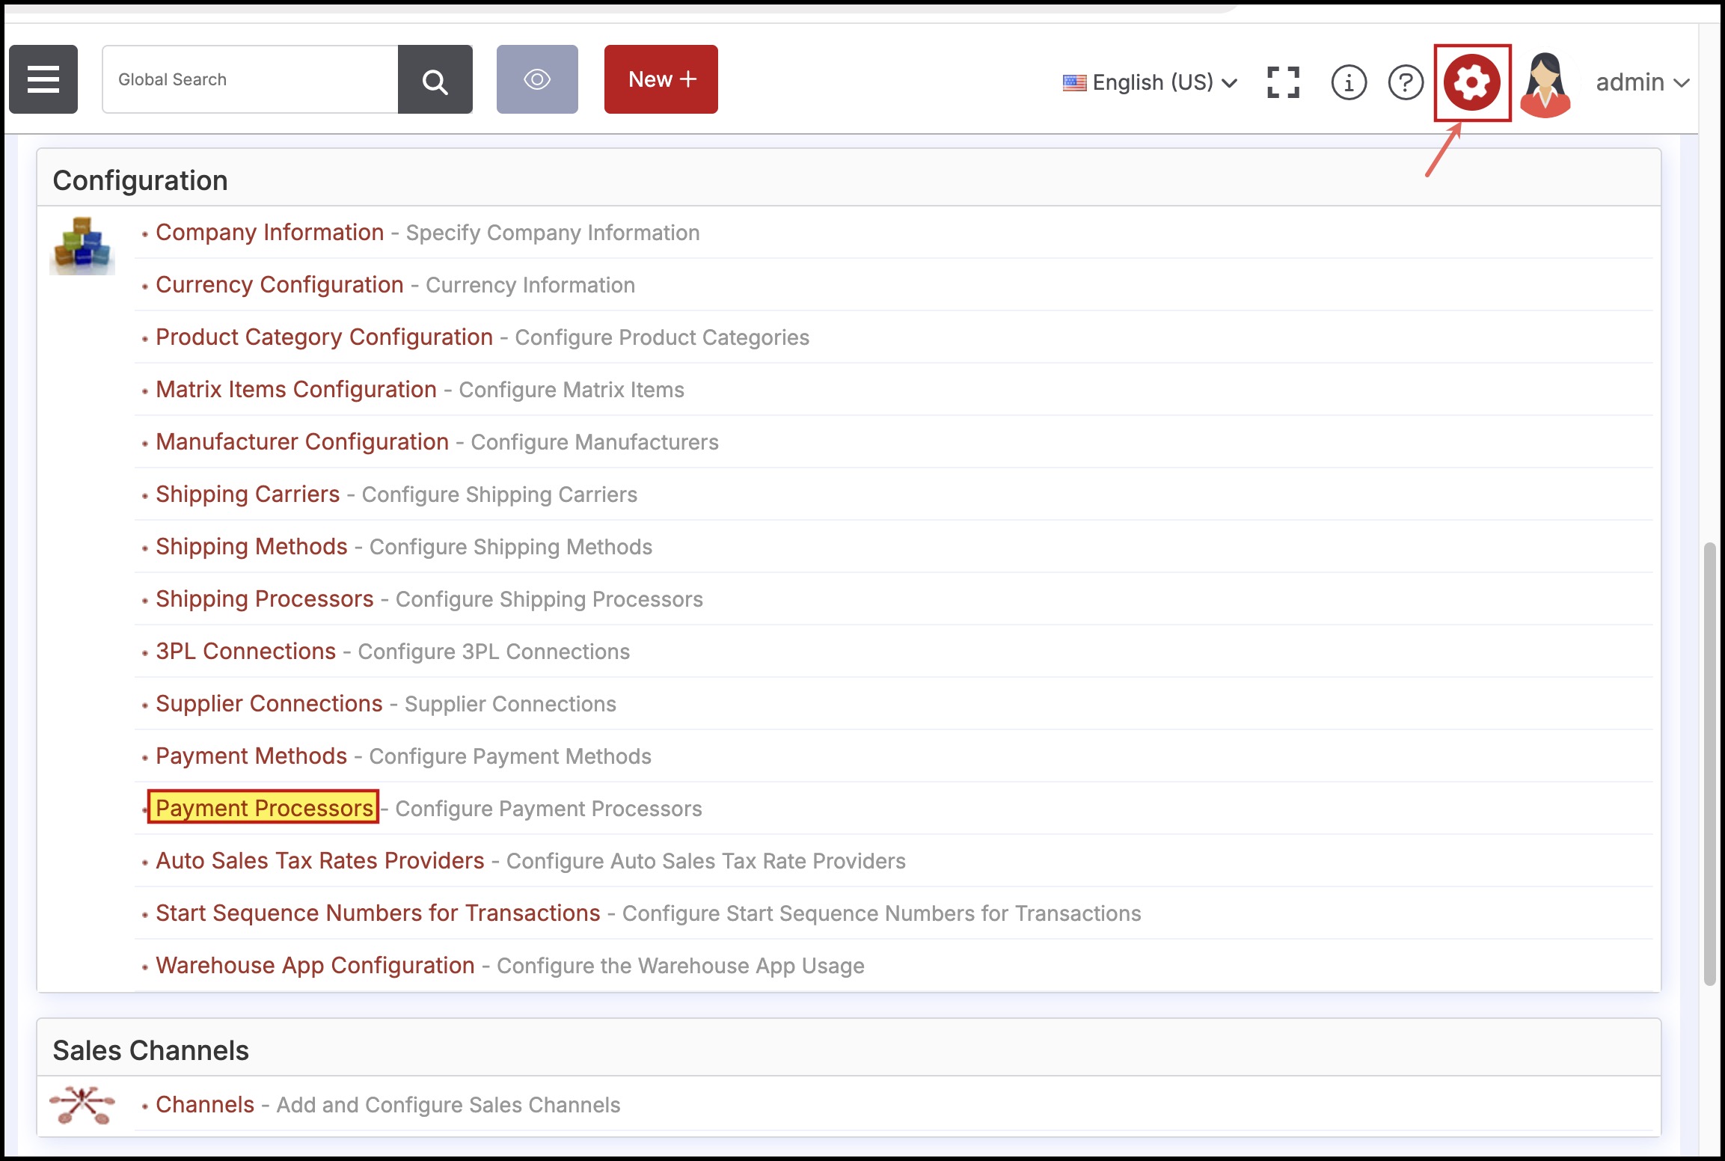Open the info circle icon

pos(1349,82)
